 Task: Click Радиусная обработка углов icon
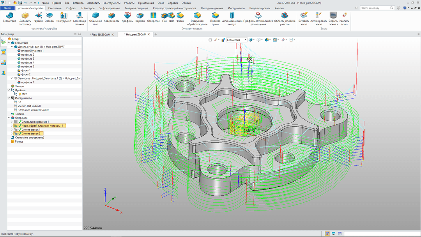click(x=197, y=16)
